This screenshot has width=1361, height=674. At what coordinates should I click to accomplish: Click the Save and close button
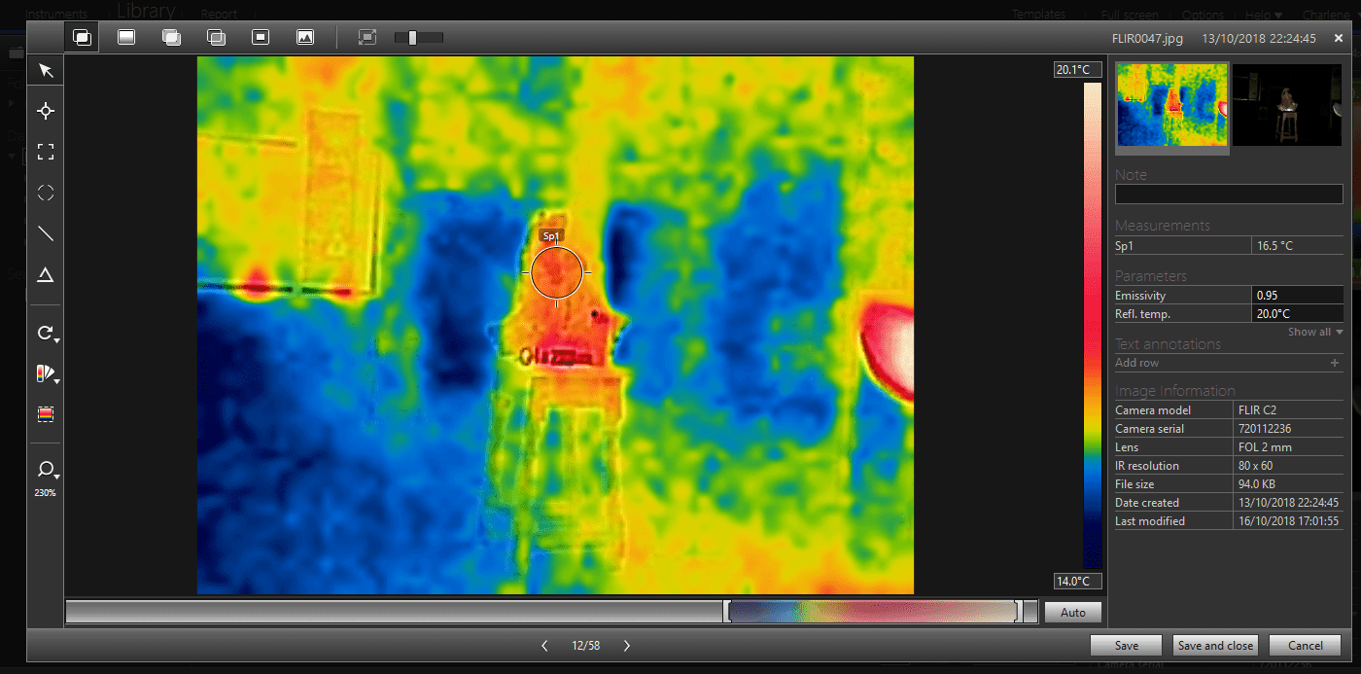coord(1215,646)
